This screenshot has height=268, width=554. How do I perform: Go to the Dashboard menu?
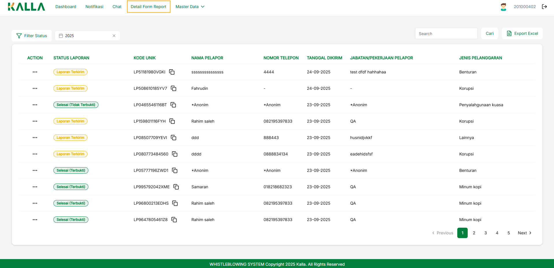66,7
